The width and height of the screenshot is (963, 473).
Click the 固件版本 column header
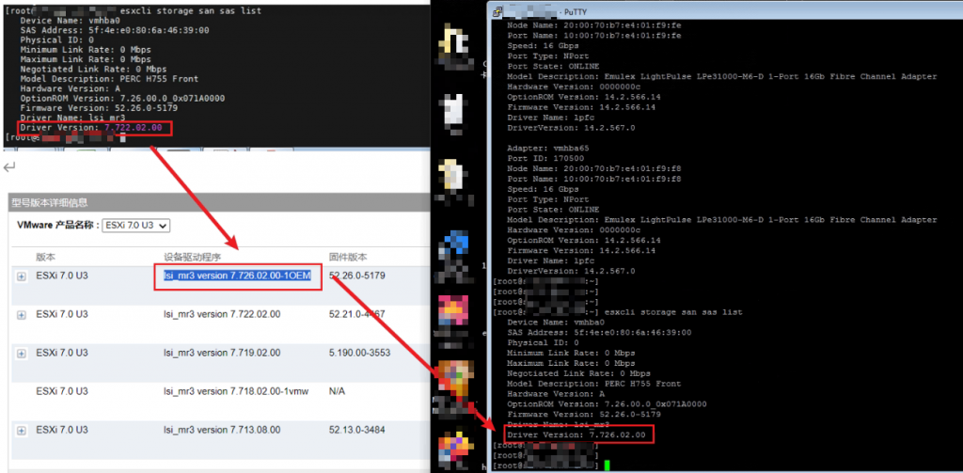click(346, 257)
